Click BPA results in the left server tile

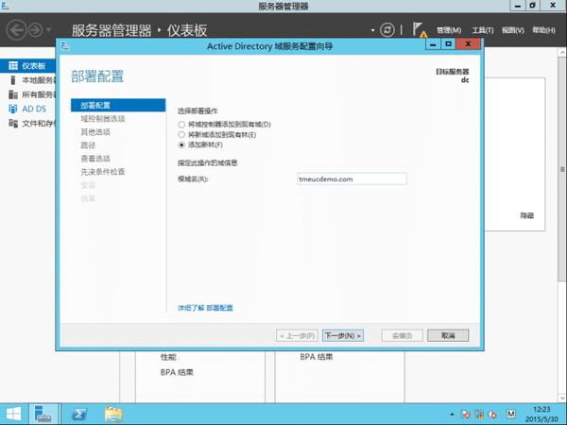[x=177, y=372]
